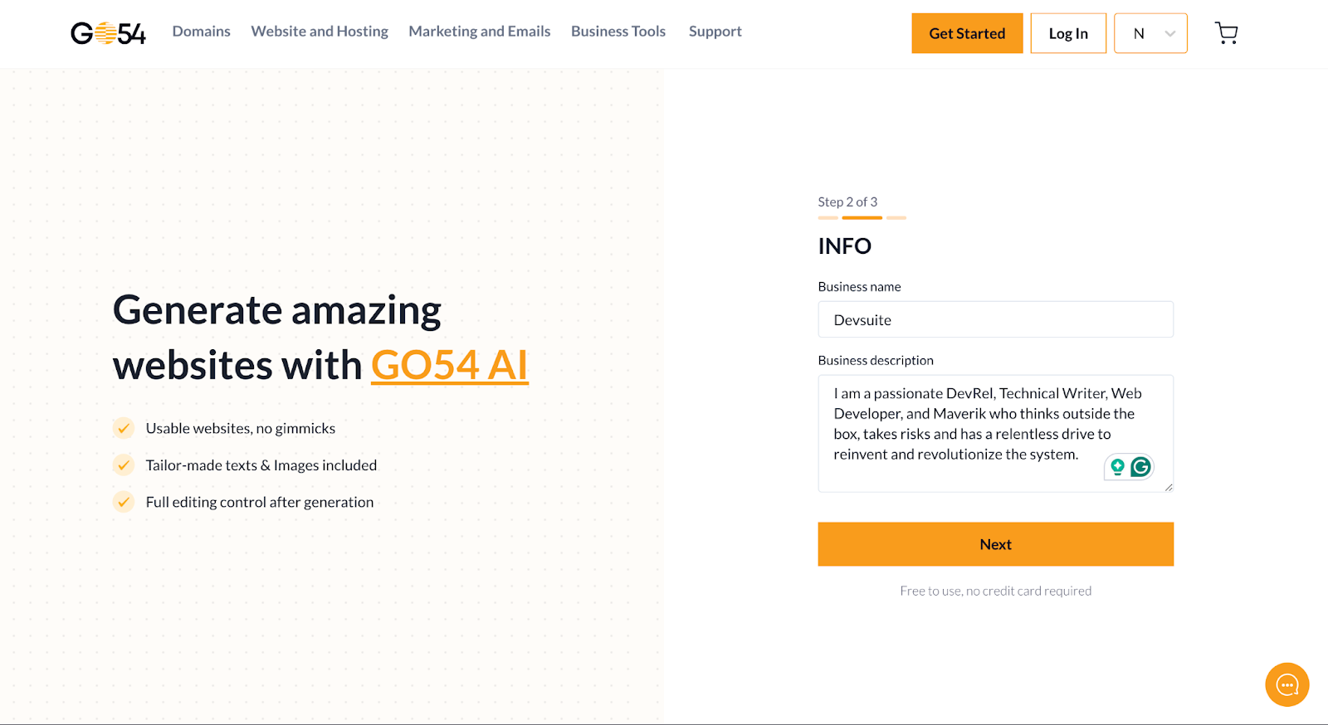The width and height of the screenshot is (1328, 725).
Task: Open the Website and Hosting menu
Action: pyautogui.click(x=320, y=32)
